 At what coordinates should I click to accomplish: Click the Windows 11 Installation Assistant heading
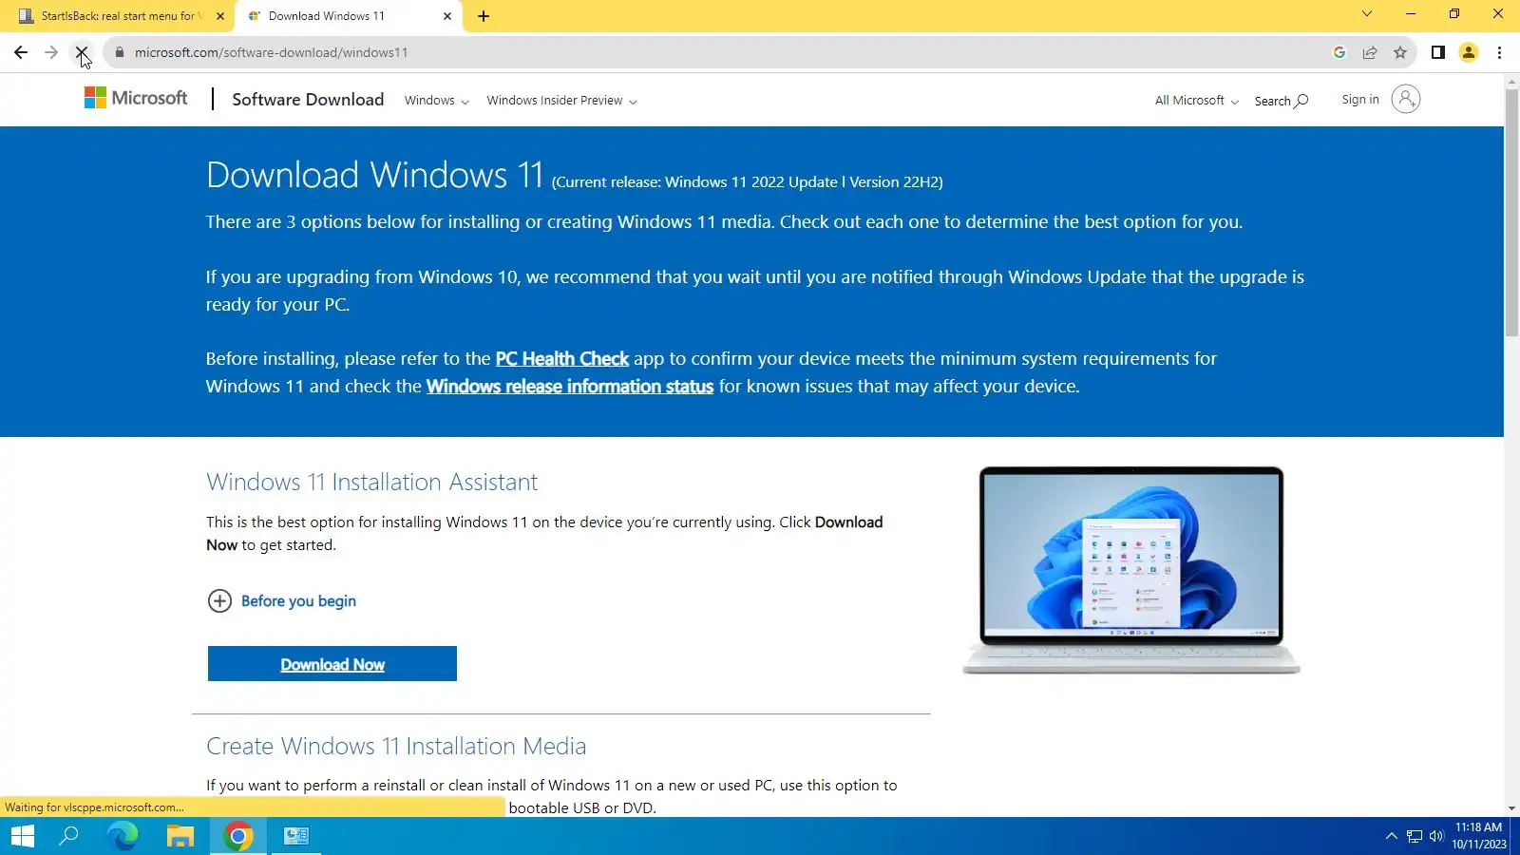pyautogui.click(x=371, y=482)
